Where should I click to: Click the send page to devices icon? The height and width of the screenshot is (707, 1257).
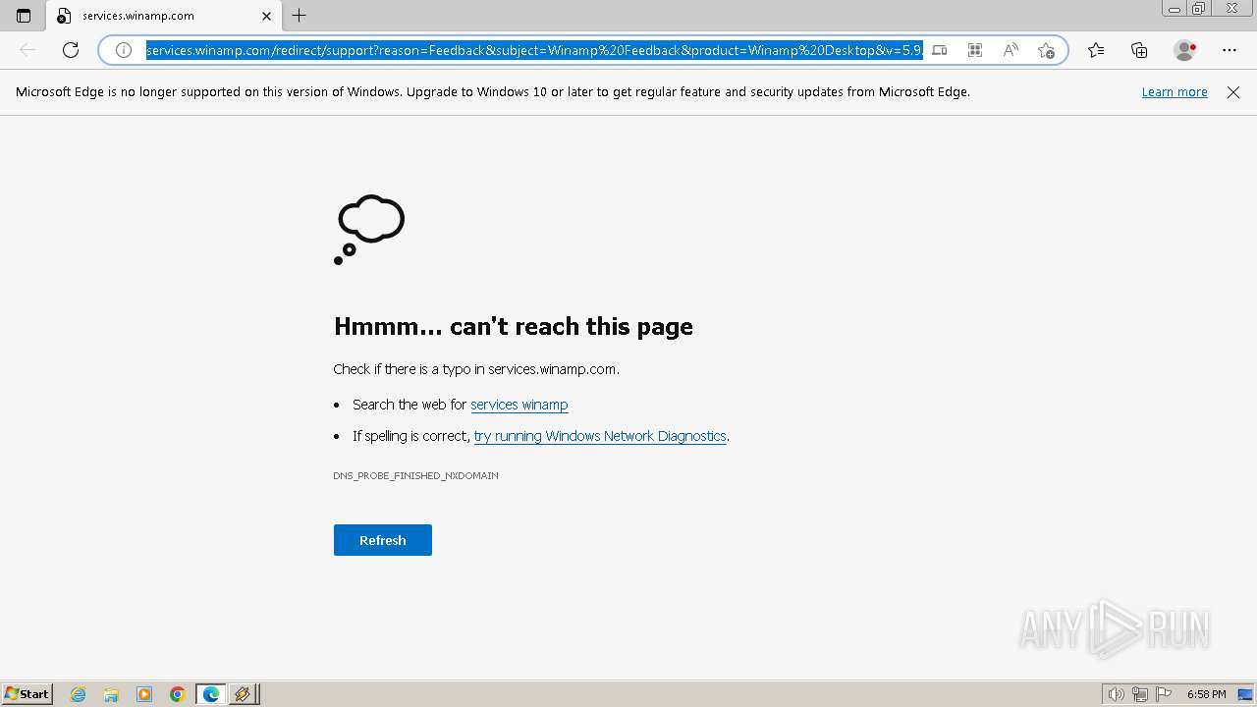(x=940, y=50)
